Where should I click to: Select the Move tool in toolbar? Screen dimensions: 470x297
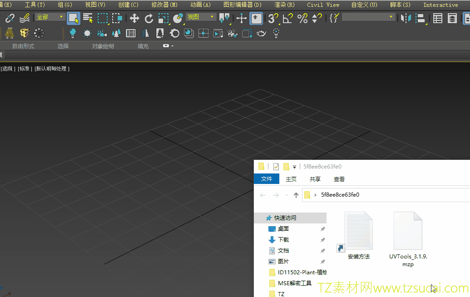click(134, 19)
